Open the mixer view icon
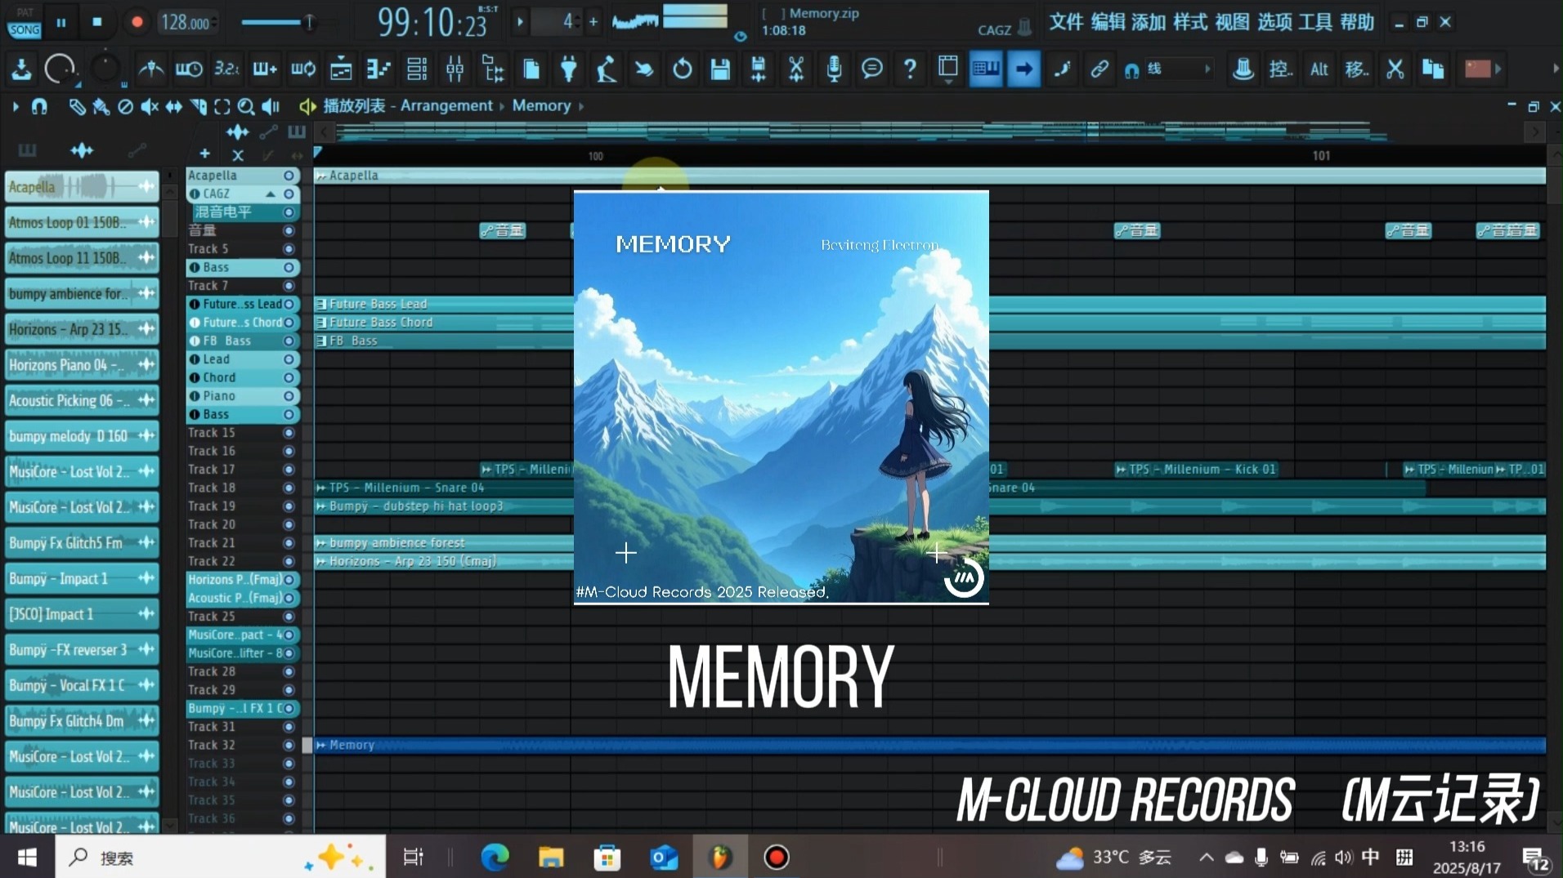 [x=455, y=69]
